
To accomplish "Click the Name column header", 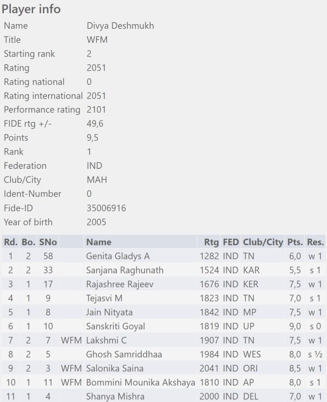I will (x=99, y=242).
